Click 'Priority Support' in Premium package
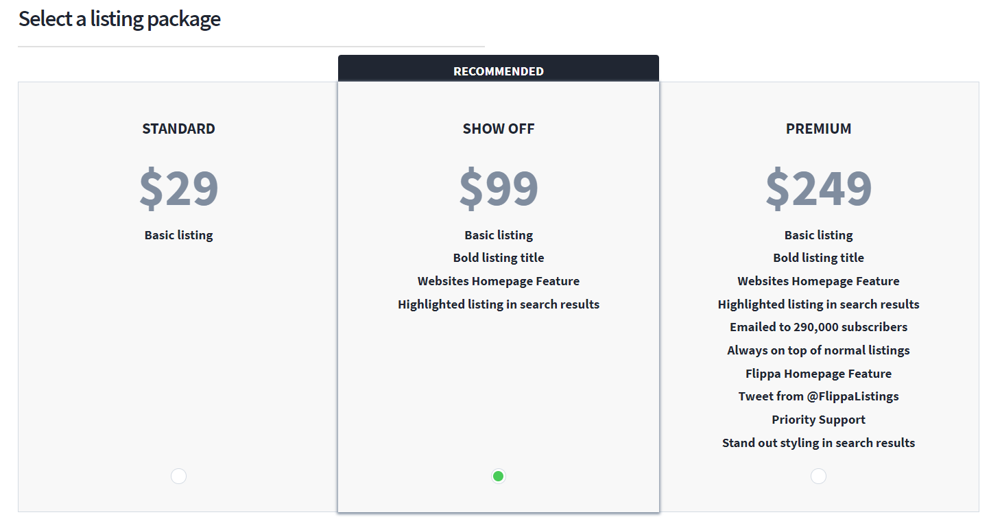Screen dimensions: 1002x530 818,420
